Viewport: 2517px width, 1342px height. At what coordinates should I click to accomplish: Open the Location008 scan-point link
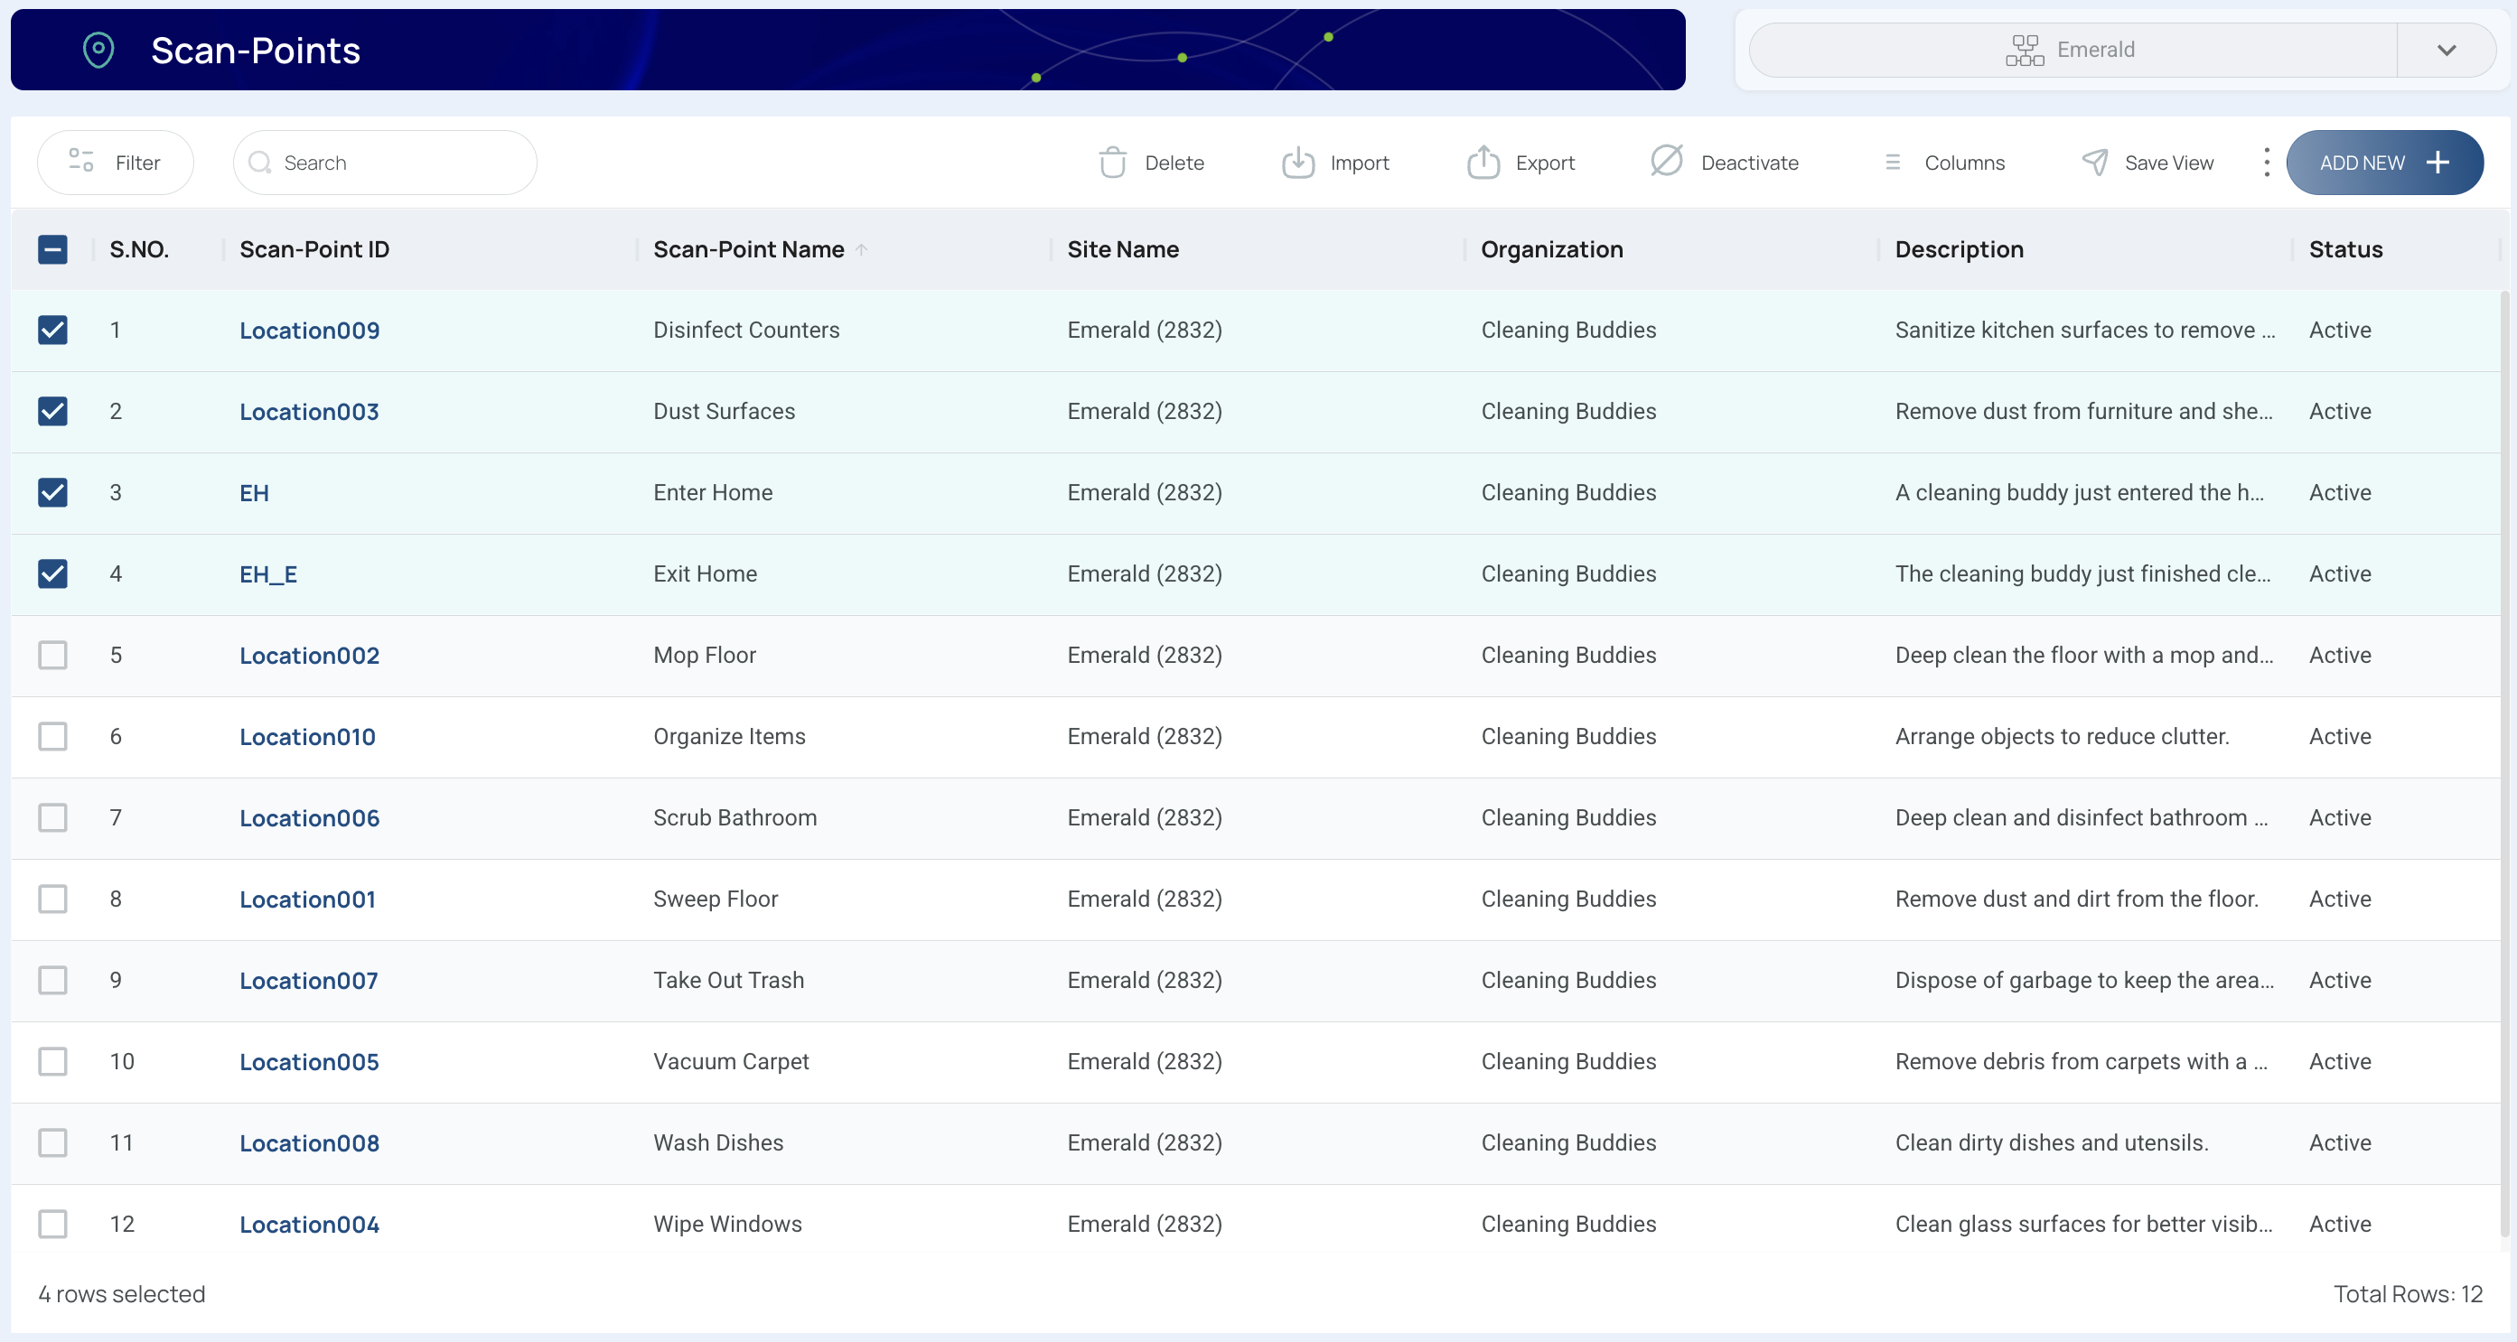[x=310, y=1142]
